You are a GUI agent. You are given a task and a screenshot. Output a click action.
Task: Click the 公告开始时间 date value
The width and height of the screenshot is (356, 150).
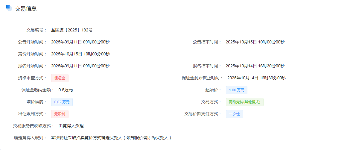click(80, 42)
